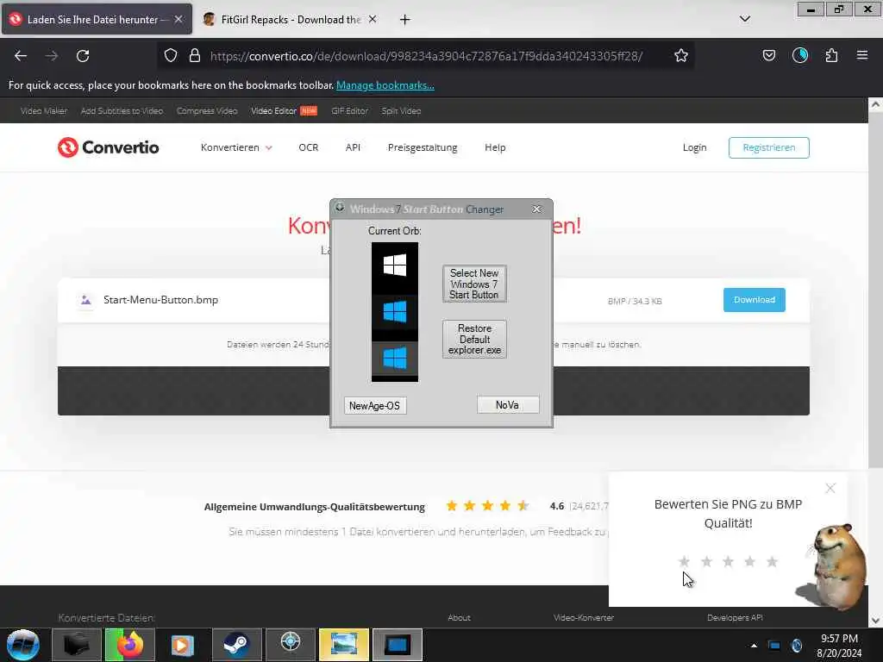
Task: Click the NewAge-OS button
Action: pyautogui.click(x=374, y=406)
